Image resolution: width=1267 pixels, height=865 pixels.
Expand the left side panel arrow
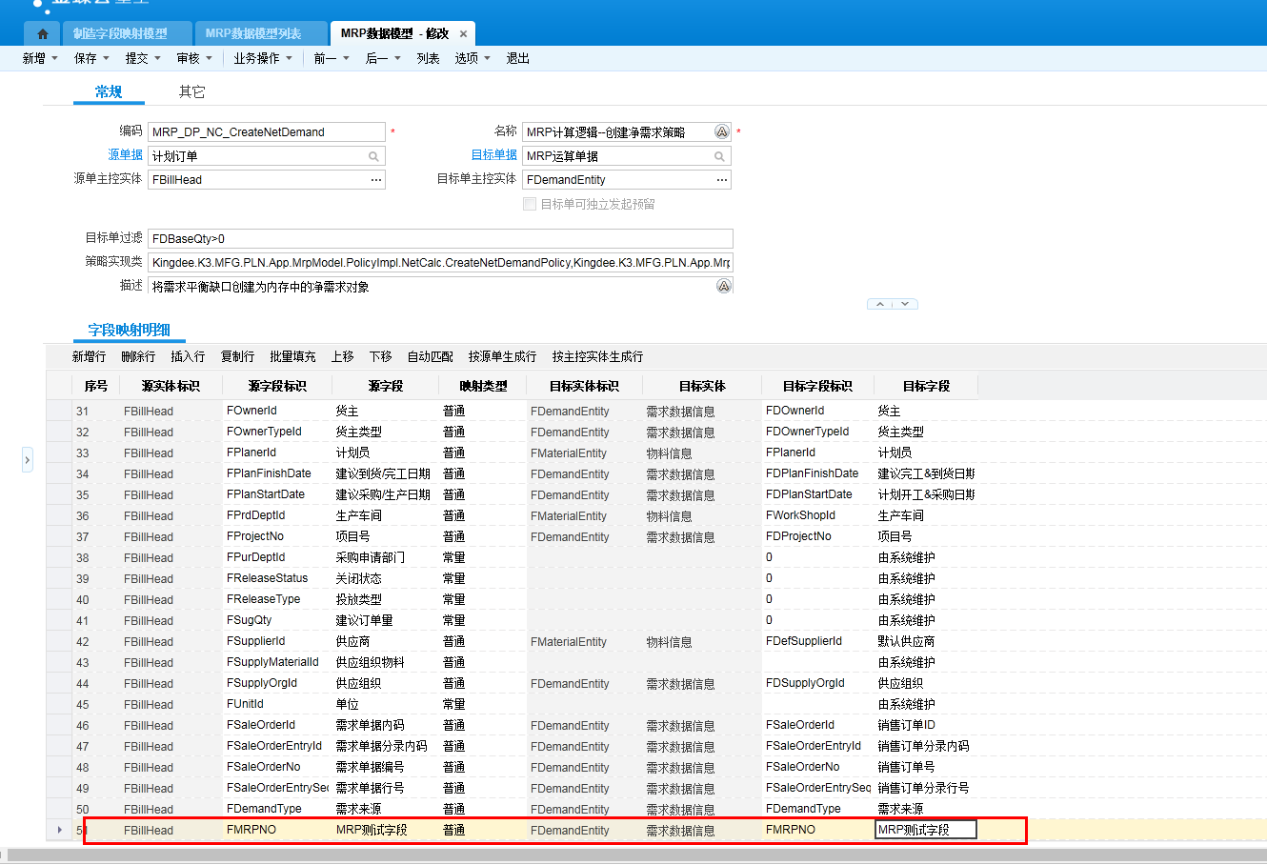coord(27,460)
